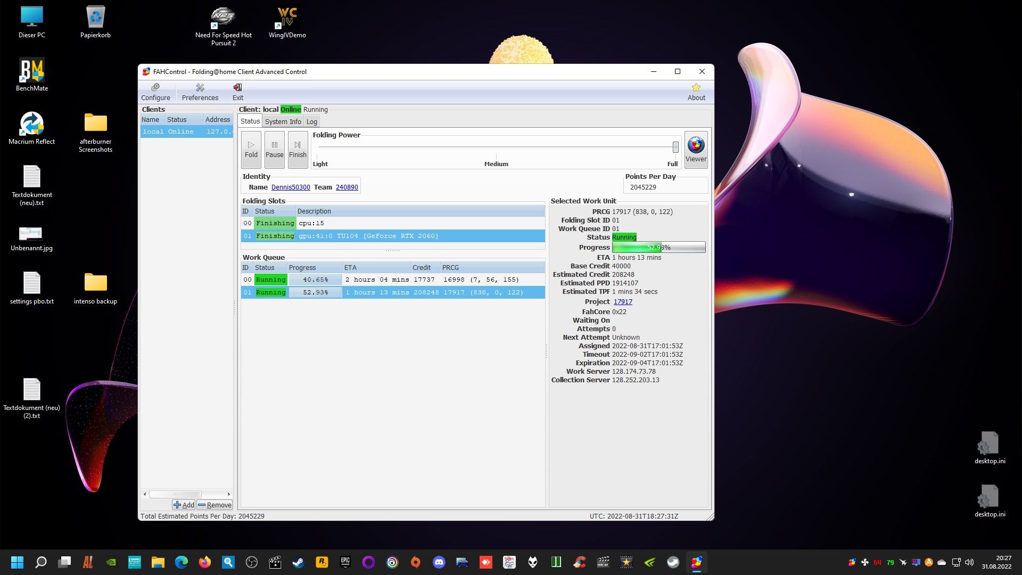This screenshot has width=1022, height=575.
Task: Adjust the Folding Power slider handle
Action: [x=675, y=147]
